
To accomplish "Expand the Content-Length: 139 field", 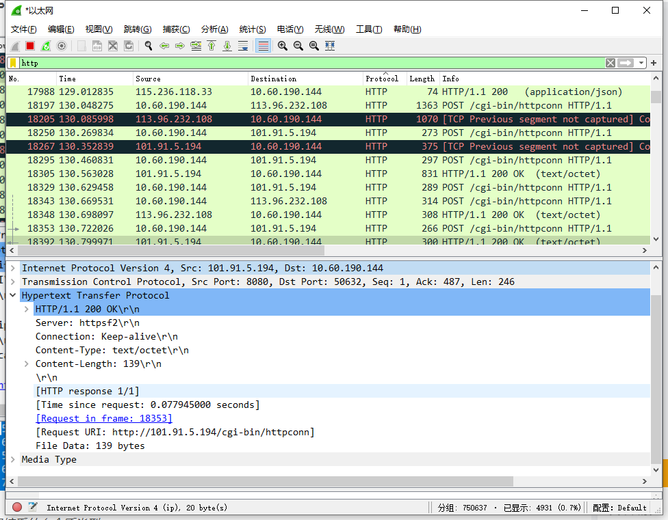I will point(27,364).
